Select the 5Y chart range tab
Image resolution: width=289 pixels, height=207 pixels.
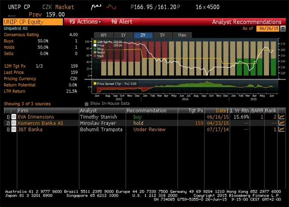coord(163,35)
